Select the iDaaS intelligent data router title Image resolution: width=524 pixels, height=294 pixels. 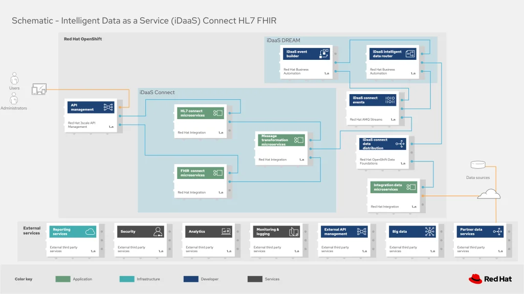coord(387,54)
